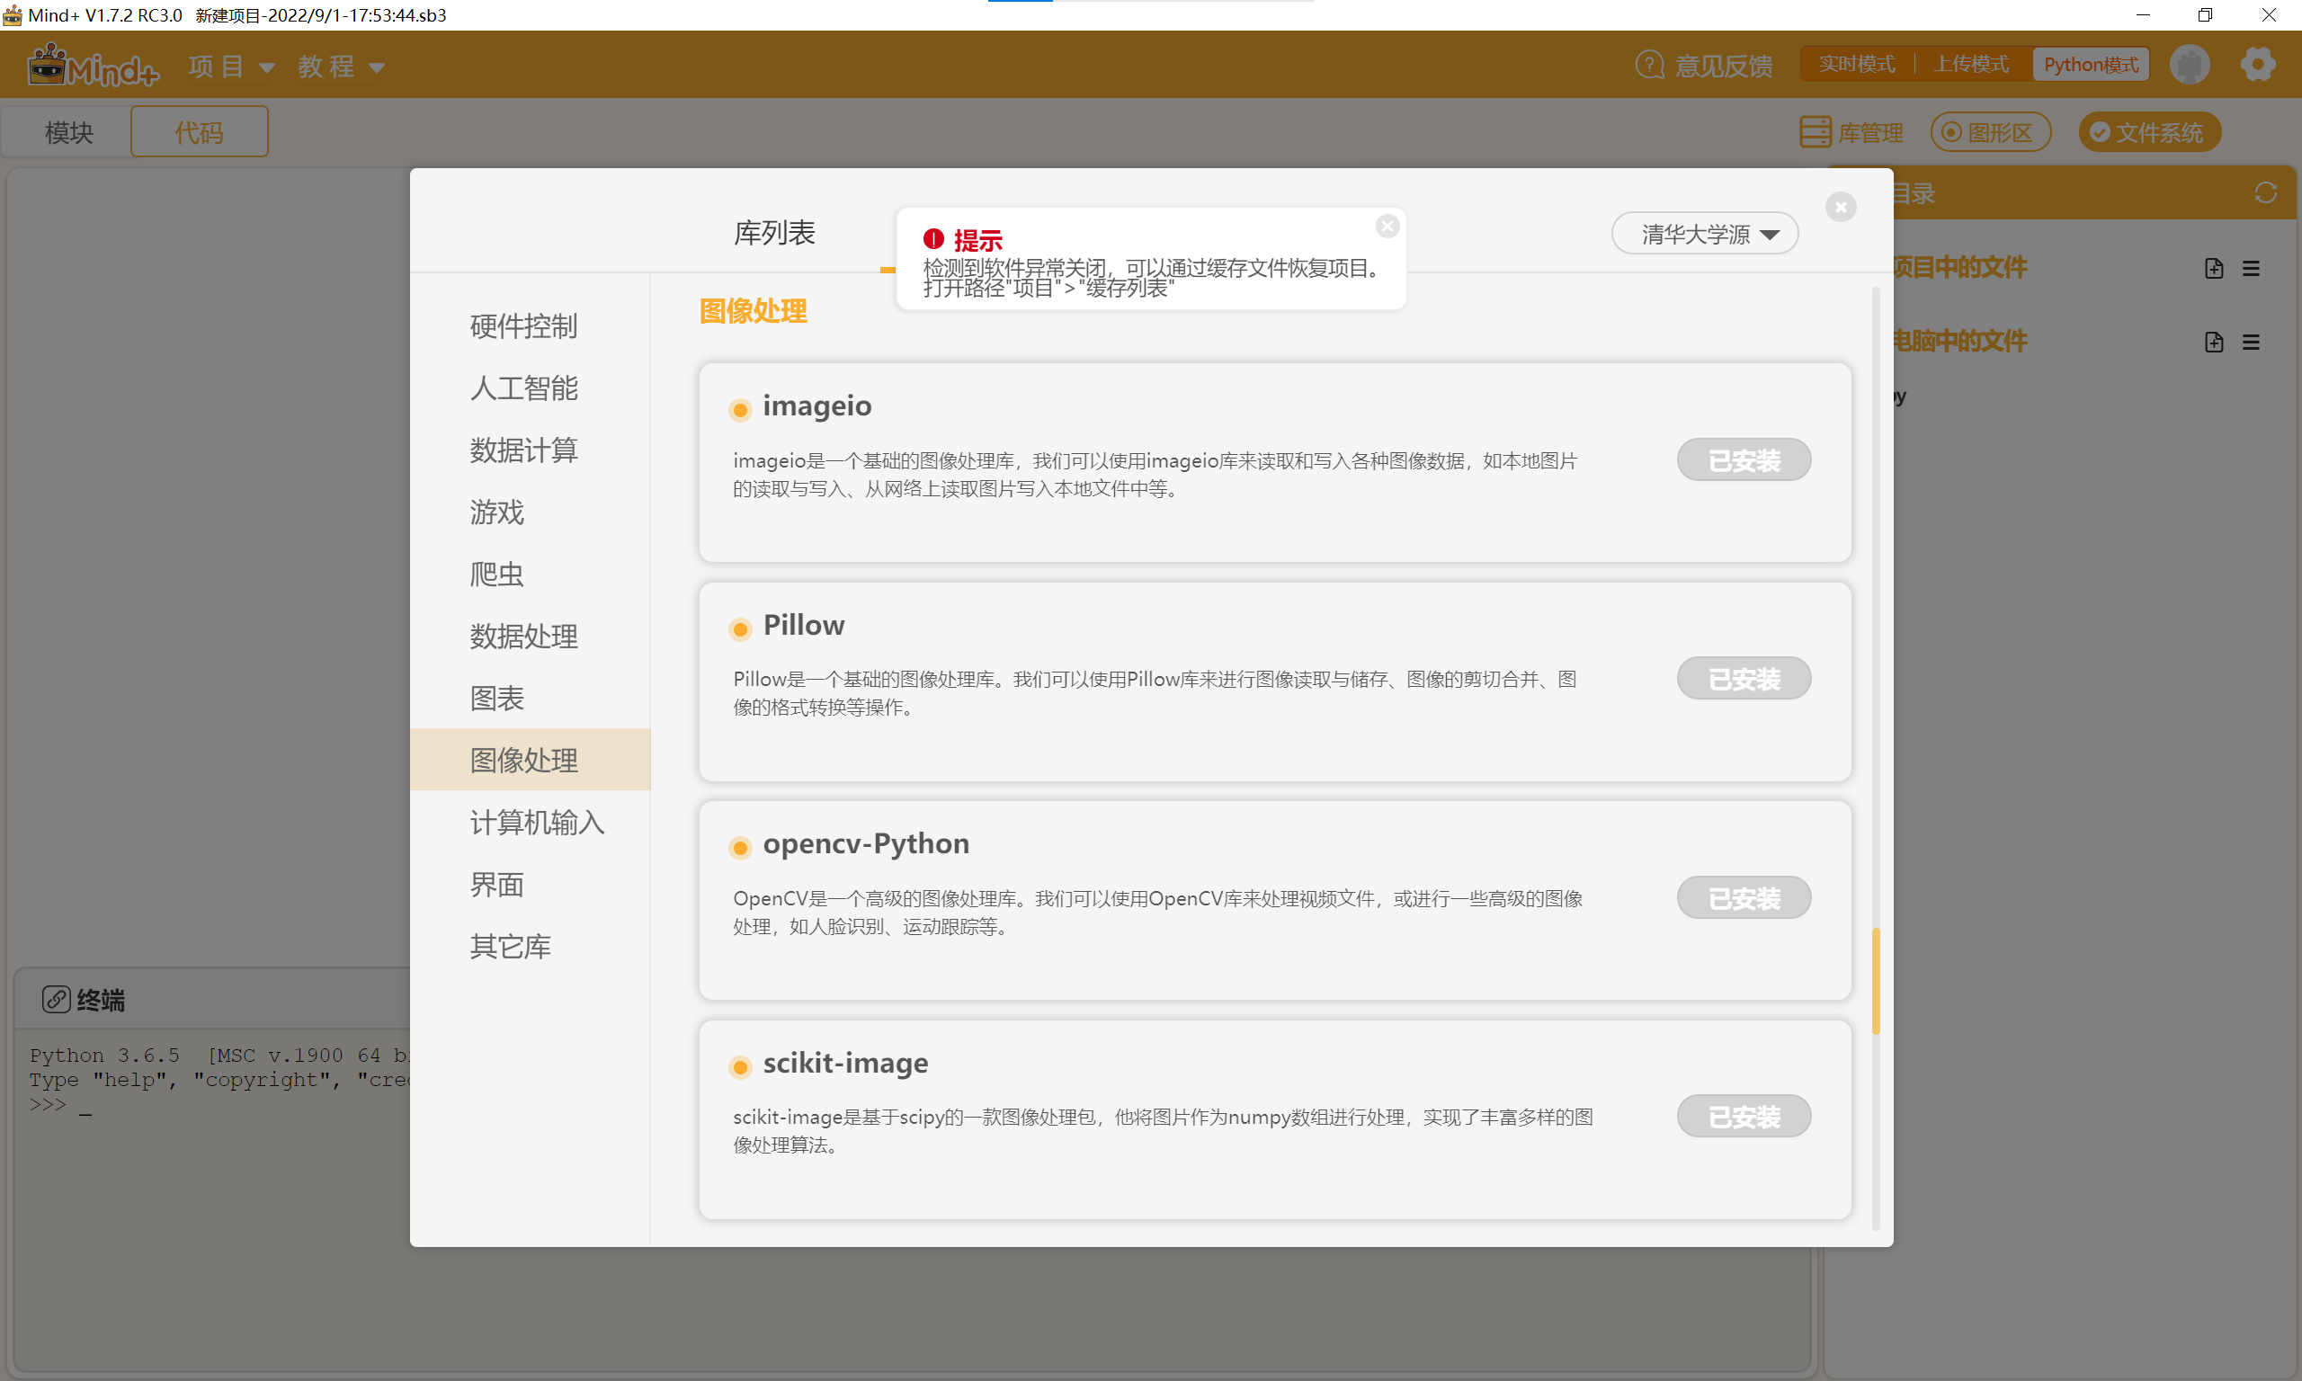
Task: Click the Mind+ logo icon
Action: [x=92, y=65]
